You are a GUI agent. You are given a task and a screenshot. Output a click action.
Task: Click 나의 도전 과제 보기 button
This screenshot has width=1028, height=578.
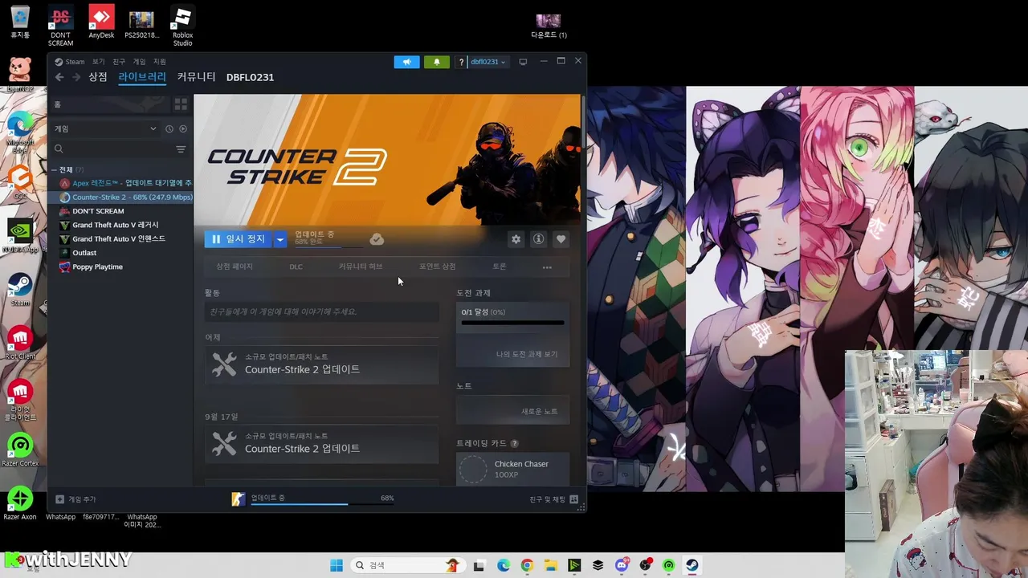pyautogui.click(x=527, y=355)
